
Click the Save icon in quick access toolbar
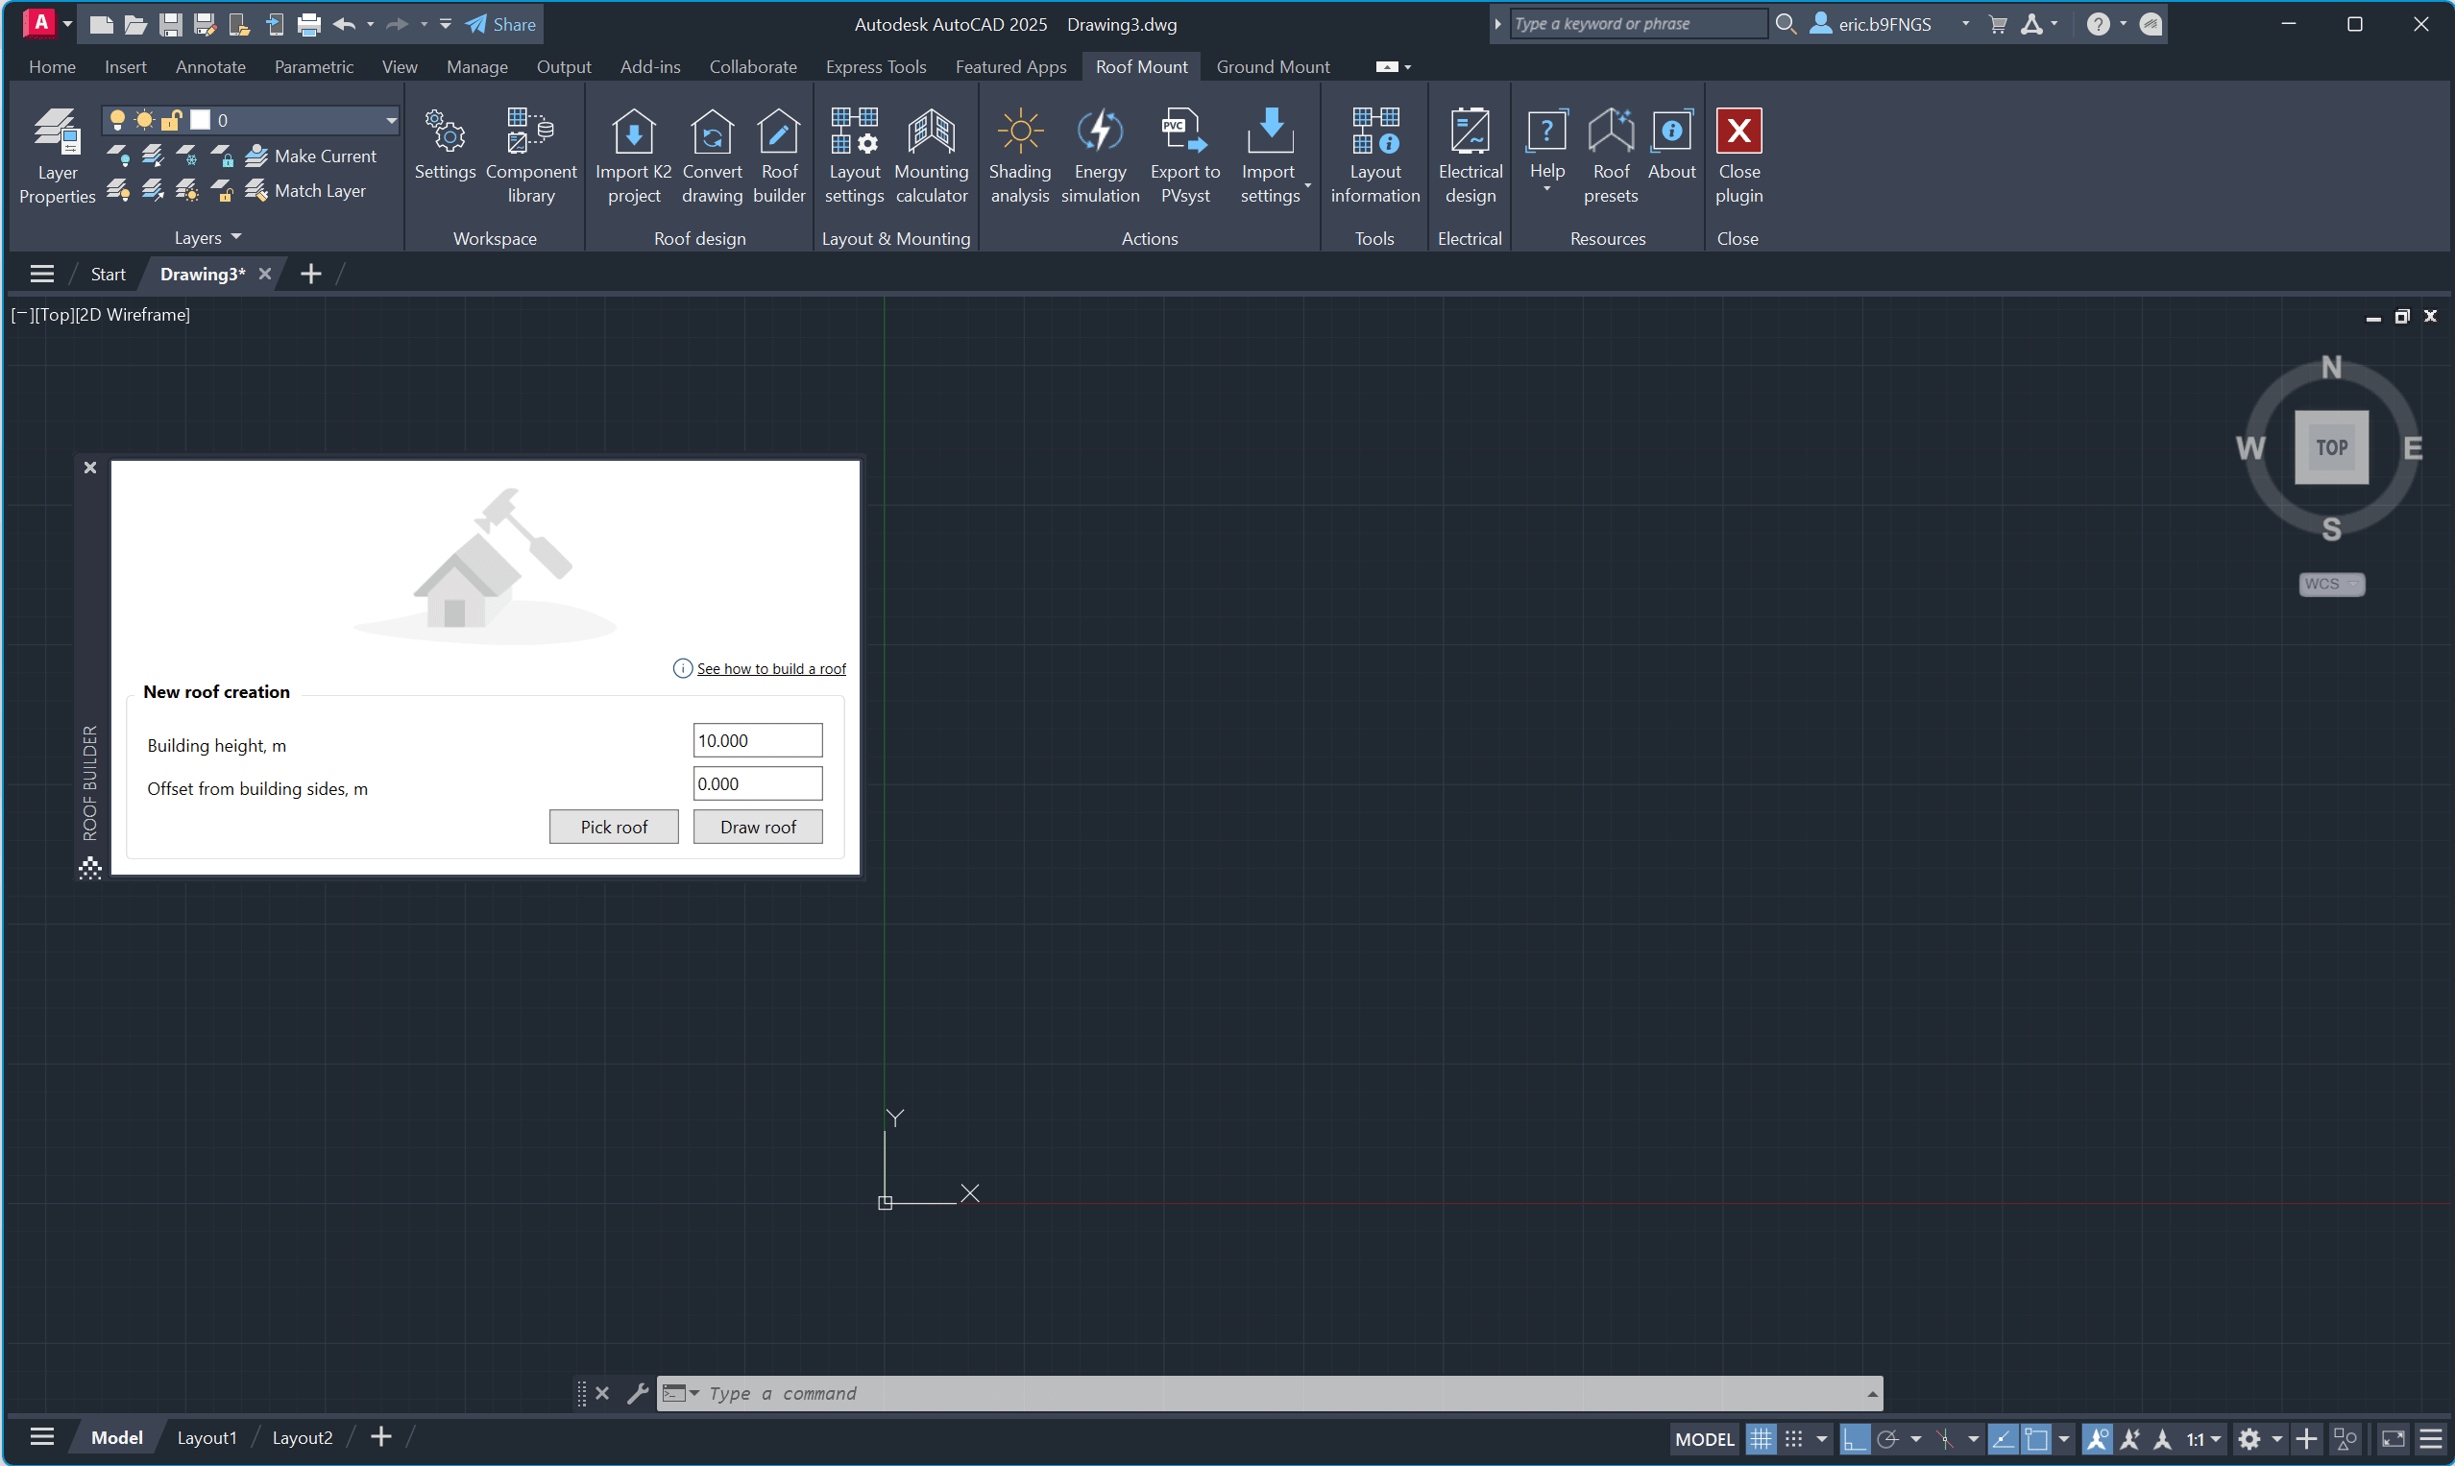coord(170,25)
